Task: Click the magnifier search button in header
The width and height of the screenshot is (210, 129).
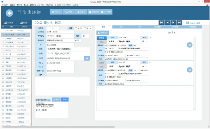Action: click(69, 12)
